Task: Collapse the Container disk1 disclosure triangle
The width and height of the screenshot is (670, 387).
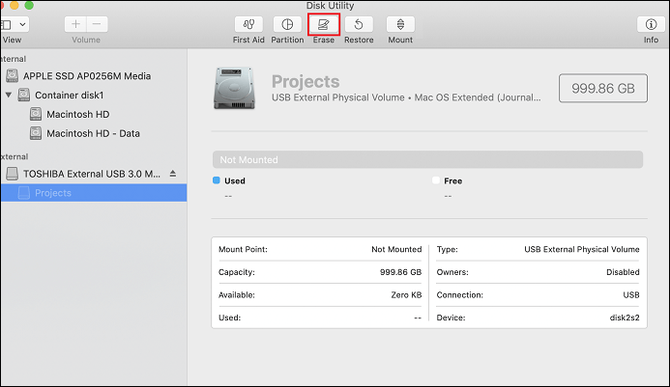Action: pyautogui.click(x=9, y=96)
